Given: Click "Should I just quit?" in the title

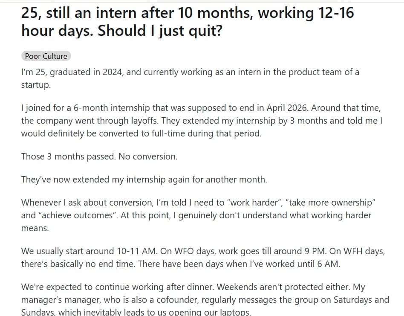Looking at the screenshot, I should pyautogui.click(x=160, y=31).
